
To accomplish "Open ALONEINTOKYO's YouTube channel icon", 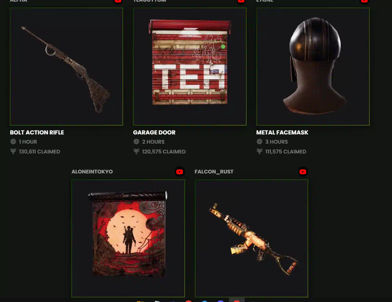I will click(179, 172).
